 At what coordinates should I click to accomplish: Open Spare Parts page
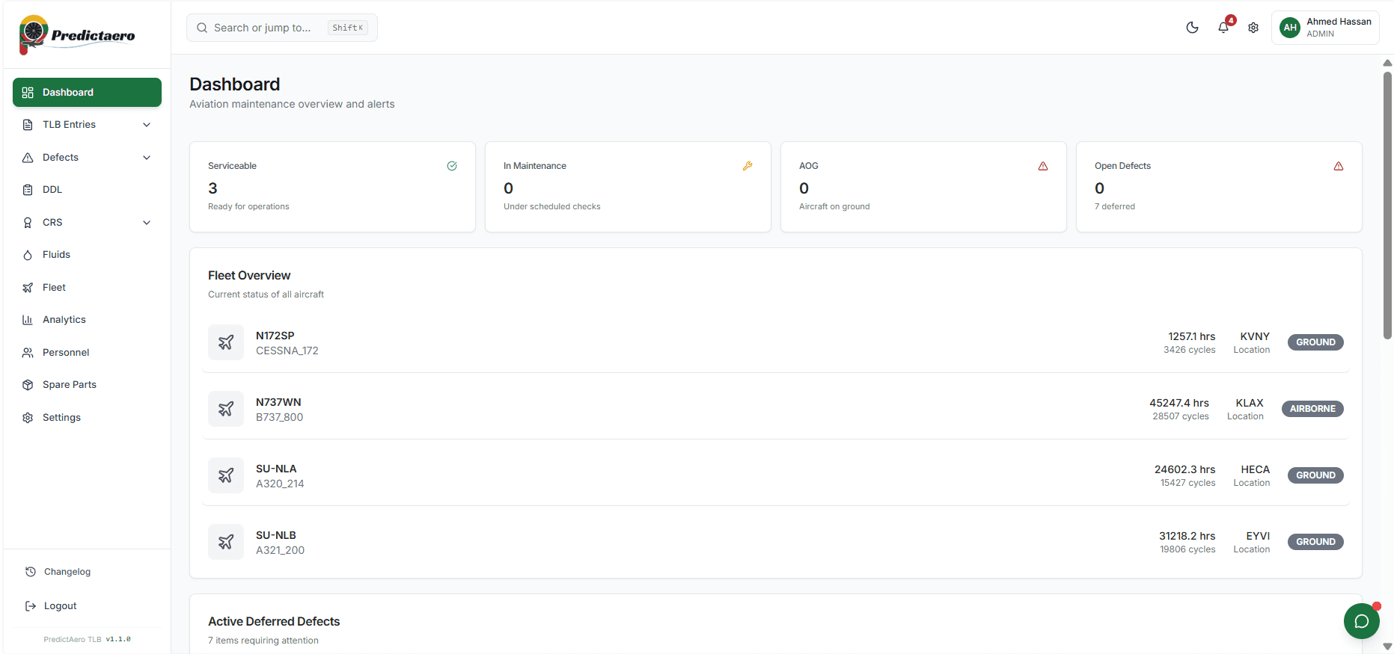pyautogui.click(x=87, y=385)
